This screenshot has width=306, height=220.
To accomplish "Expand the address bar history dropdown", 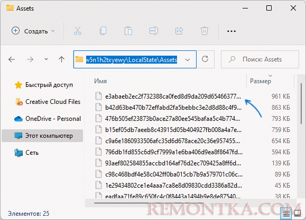I will (x=187, y=60).
